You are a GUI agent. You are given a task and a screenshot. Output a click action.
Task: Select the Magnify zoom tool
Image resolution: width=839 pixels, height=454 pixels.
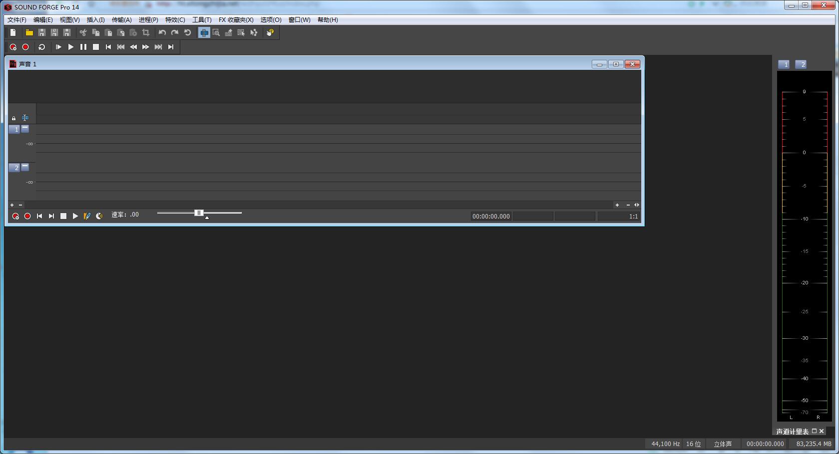click(216, 32)
